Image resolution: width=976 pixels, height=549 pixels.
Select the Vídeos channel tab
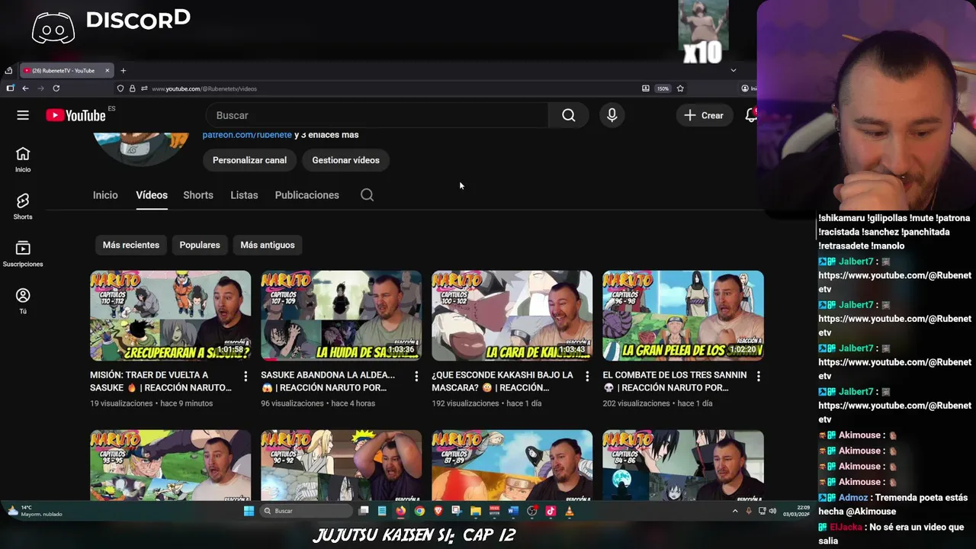click(152, 195)
